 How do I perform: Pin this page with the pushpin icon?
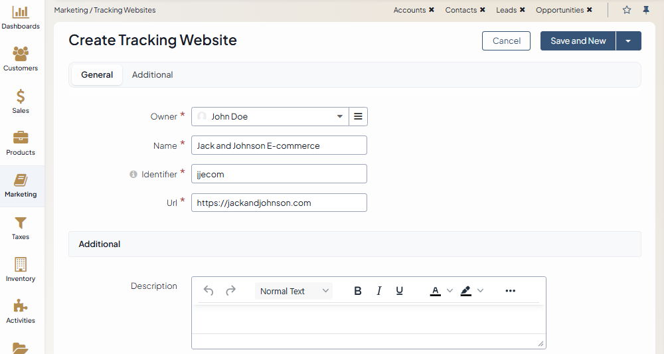point(646,10)
